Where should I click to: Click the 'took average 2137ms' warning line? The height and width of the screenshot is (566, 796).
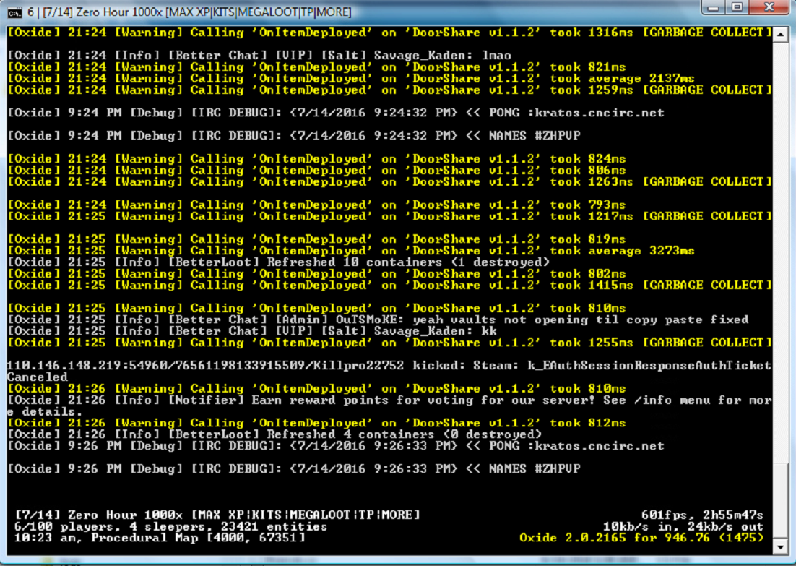tap(351, 79)
